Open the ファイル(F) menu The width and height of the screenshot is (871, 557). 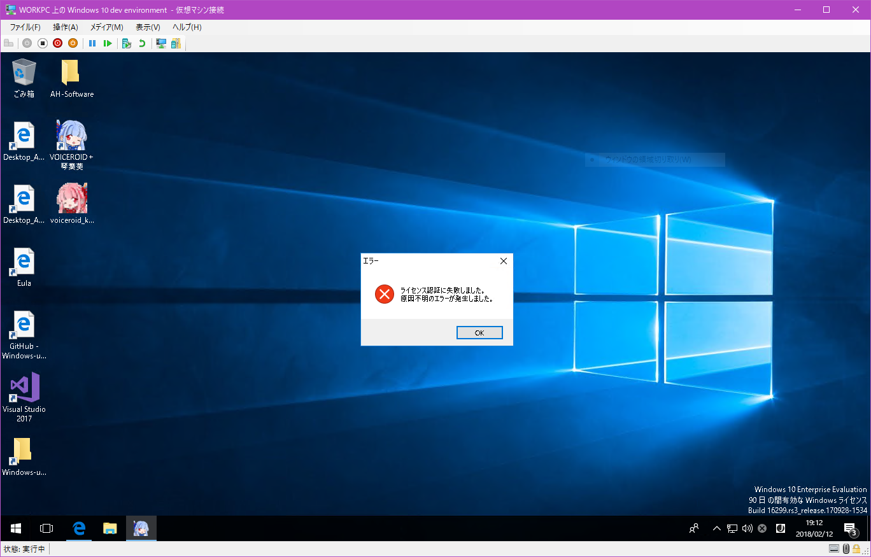(x=25, y=27)
